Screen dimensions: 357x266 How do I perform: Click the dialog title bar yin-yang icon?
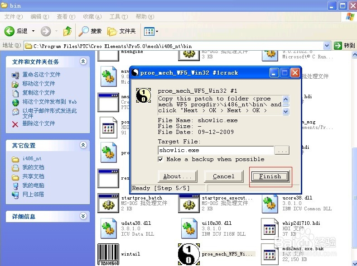tap(135, 72)
